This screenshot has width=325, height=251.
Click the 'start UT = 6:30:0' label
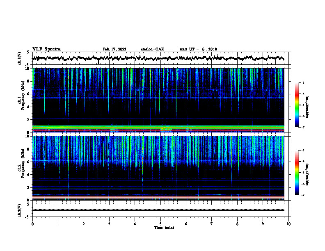[198, 49]
